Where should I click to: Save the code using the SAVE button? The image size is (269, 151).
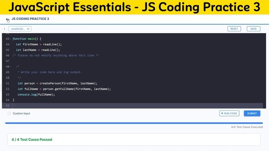pyautogui.click(x=253, y=29)
